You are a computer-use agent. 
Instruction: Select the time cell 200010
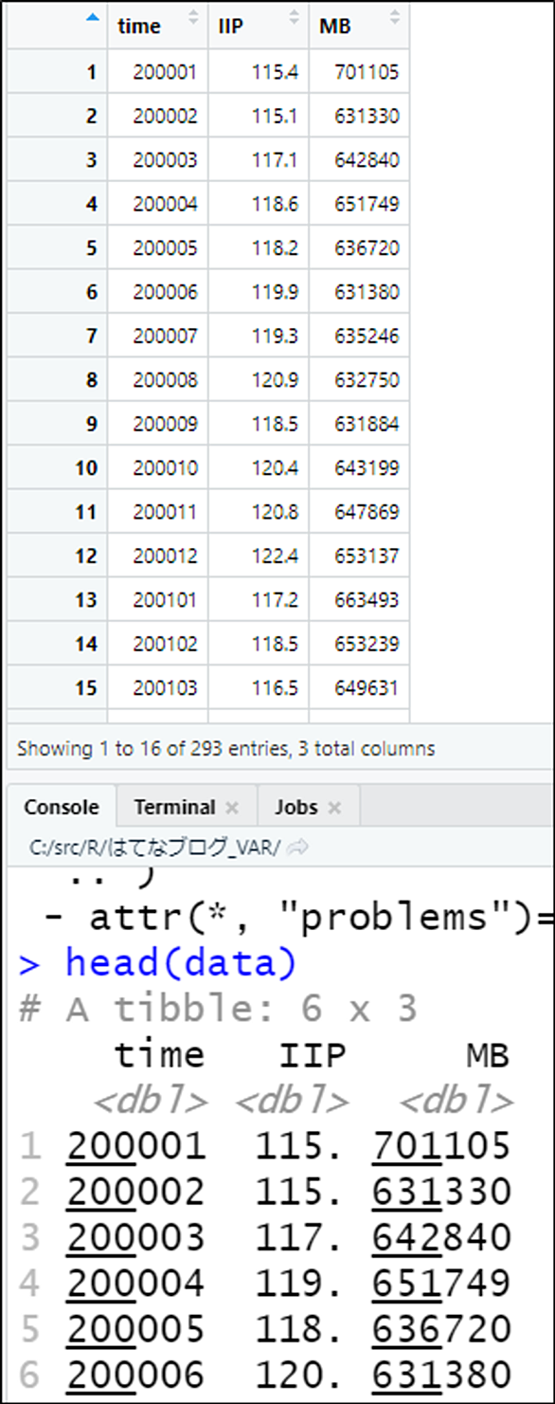click(165, 467)
